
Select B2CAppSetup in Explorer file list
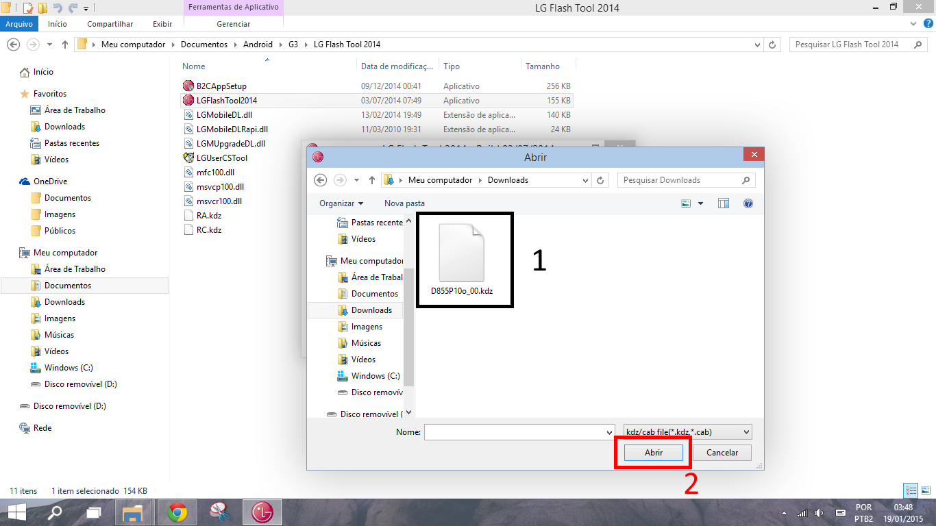click(221, 86)
